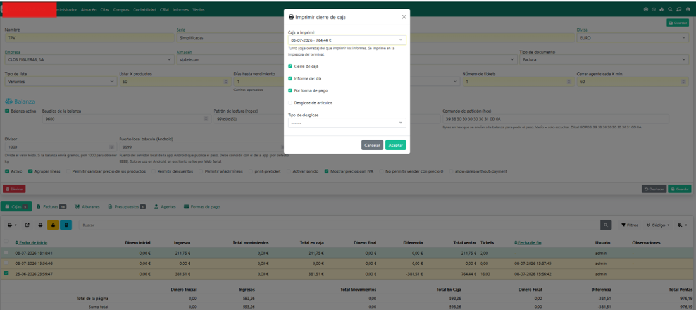Switch to the Formas de pago tab
Viewport: 696px width, 310px height.
tap(202, 206)
